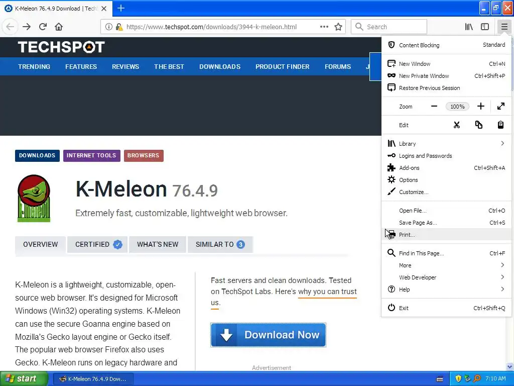Select Print... in the menu
Screen dimensions: 514x386
[x=446, y=235]
